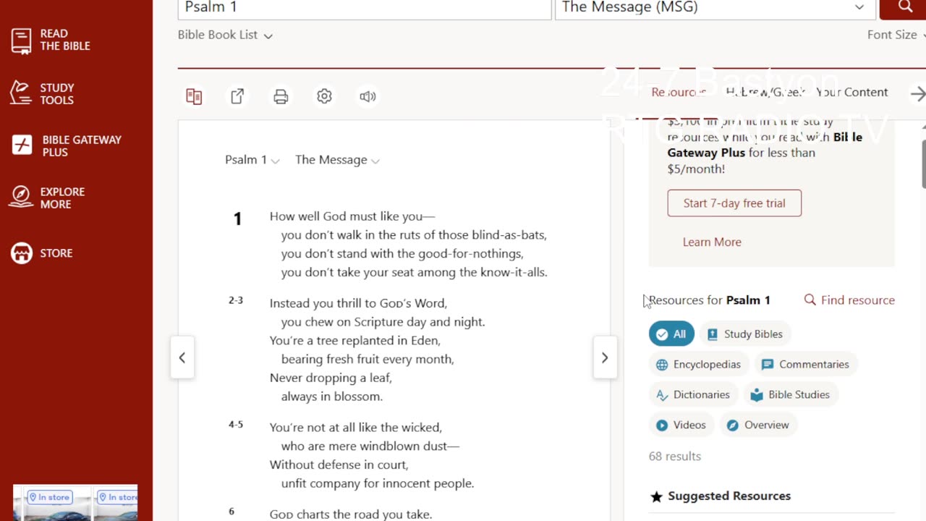Image resolution: width=926 pixels, height=521 pixels.
Task: Open the Read the Bible sidebar icon
Action: (x=21, y=41)
